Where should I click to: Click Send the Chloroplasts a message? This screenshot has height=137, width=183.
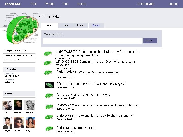point(18,55)
